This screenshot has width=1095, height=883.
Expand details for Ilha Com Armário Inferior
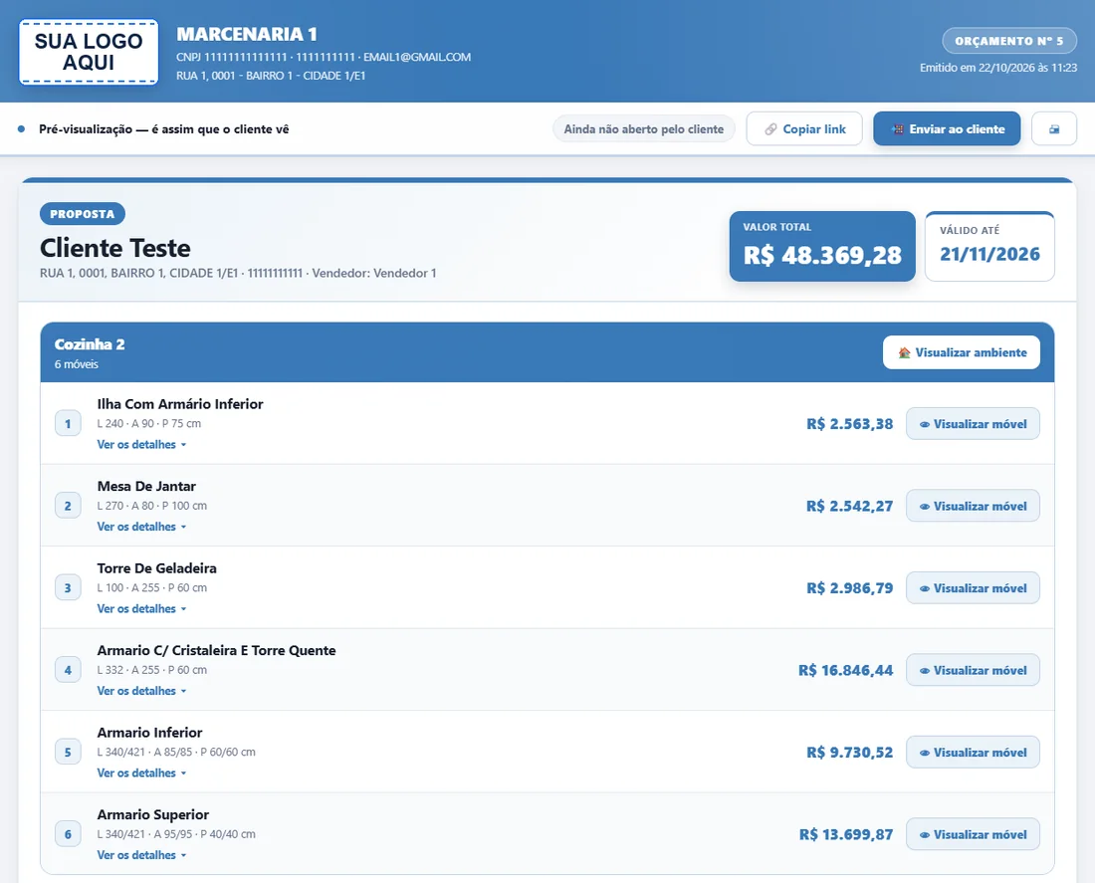(x=141, y=444)
